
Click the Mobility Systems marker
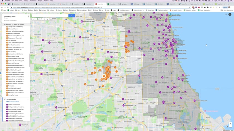(x=123, y=105)
